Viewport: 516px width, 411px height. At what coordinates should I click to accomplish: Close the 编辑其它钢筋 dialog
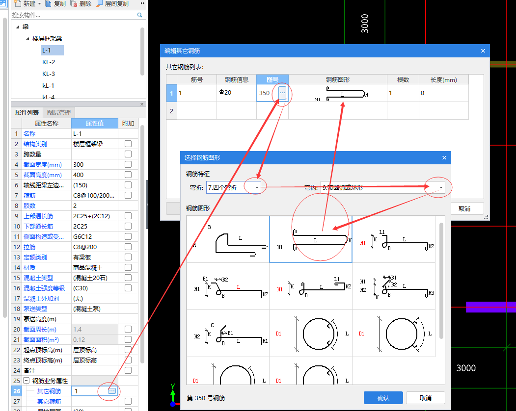[483, 51]
